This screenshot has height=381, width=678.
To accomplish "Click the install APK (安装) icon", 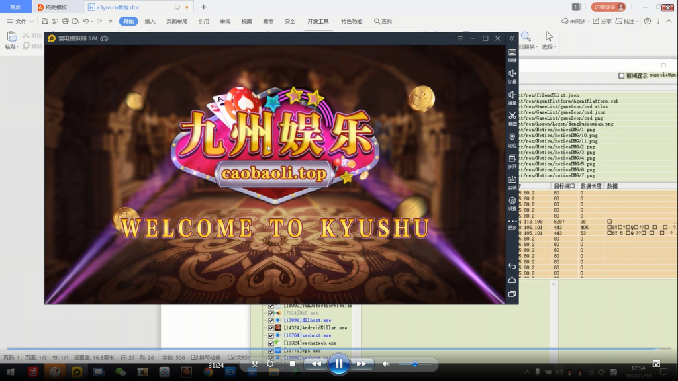I will (512, 179).
